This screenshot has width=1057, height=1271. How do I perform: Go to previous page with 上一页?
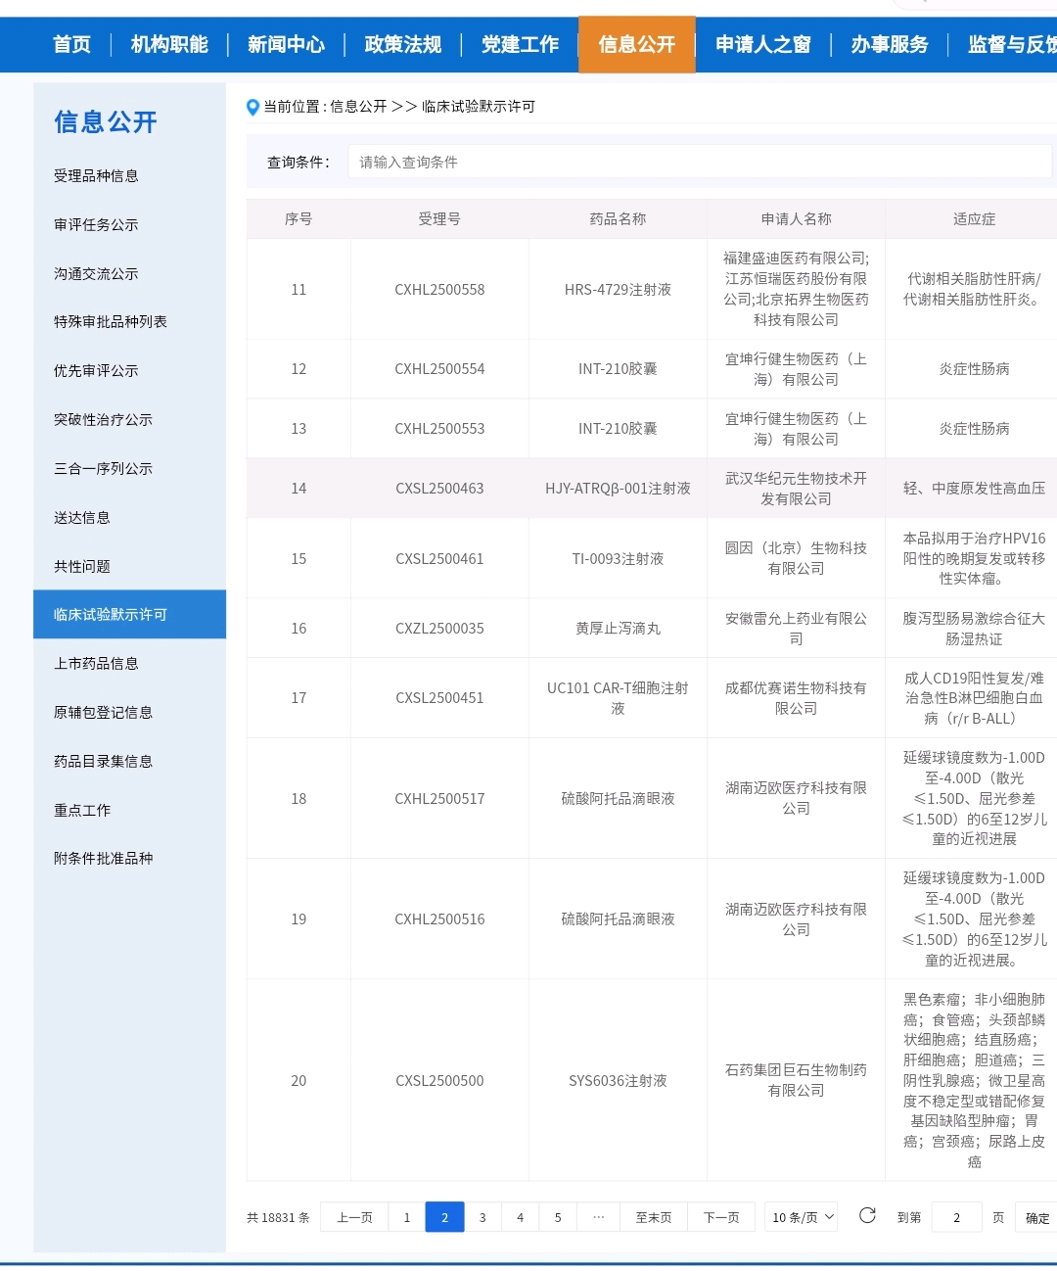point(354,1217)
